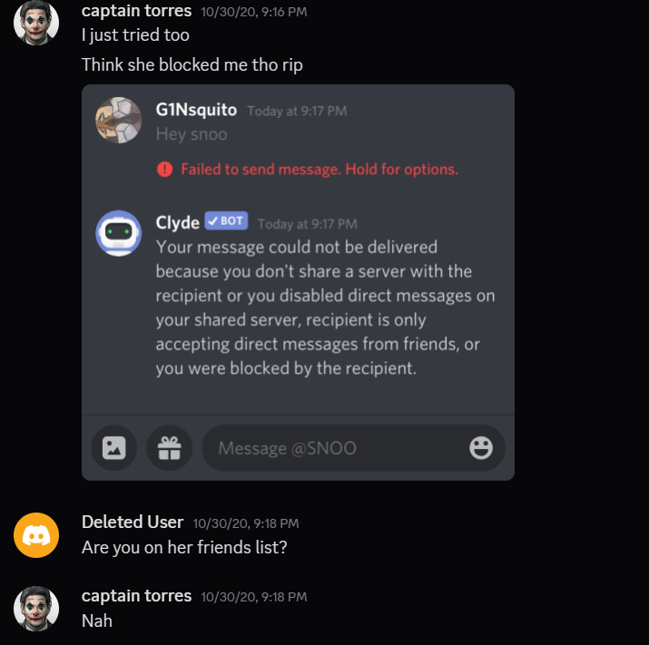The image size is (649, 645).
Task: Click the G1Nsquito username
Action: tap(196, 110)
